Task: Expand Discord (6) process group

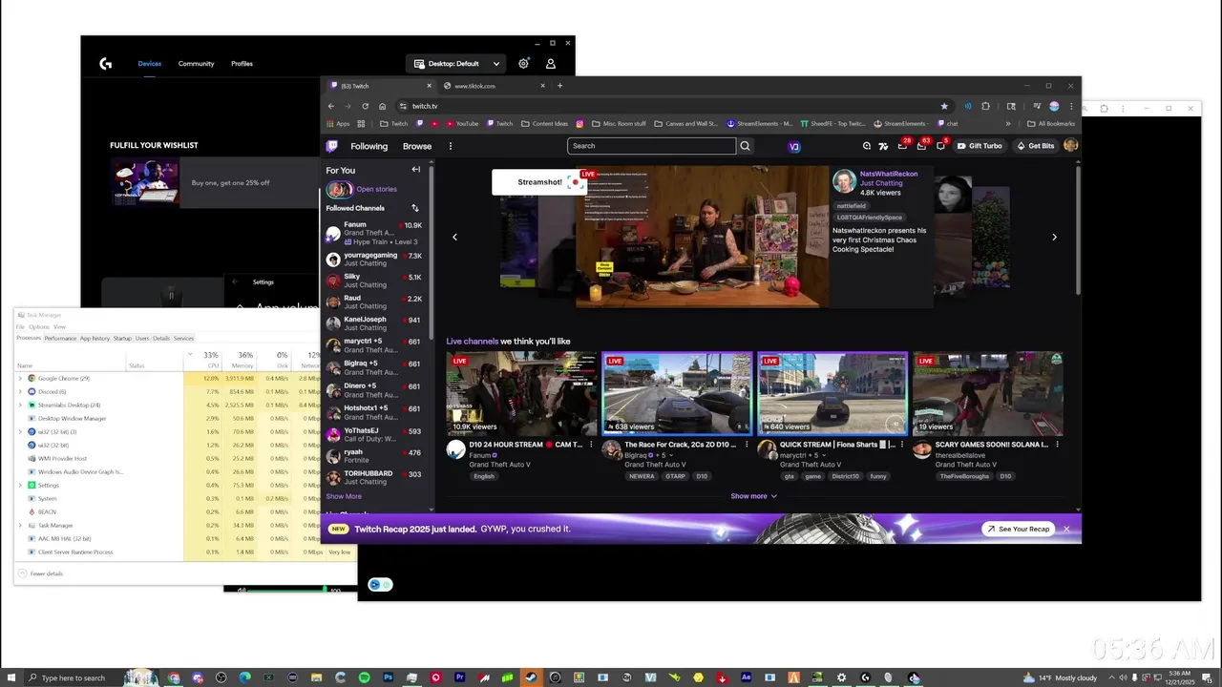Action: point(20,391)
